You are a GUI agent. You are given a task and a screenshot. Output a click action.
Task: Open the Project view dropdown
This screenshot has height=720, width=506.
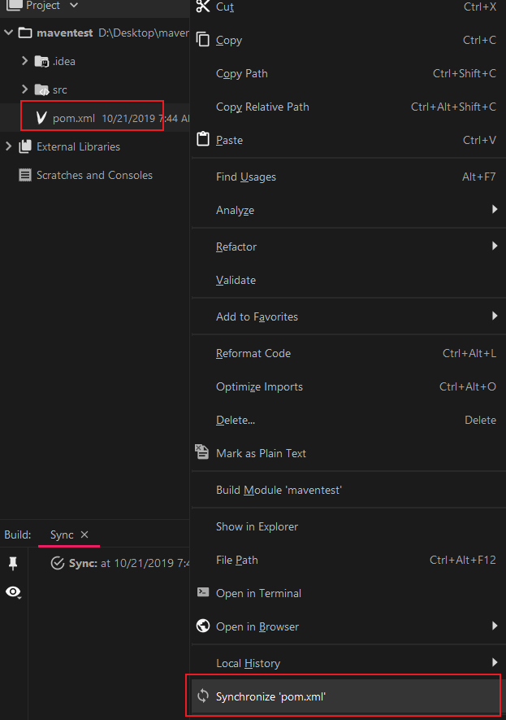pyautogui.click(x=74, y=6)
